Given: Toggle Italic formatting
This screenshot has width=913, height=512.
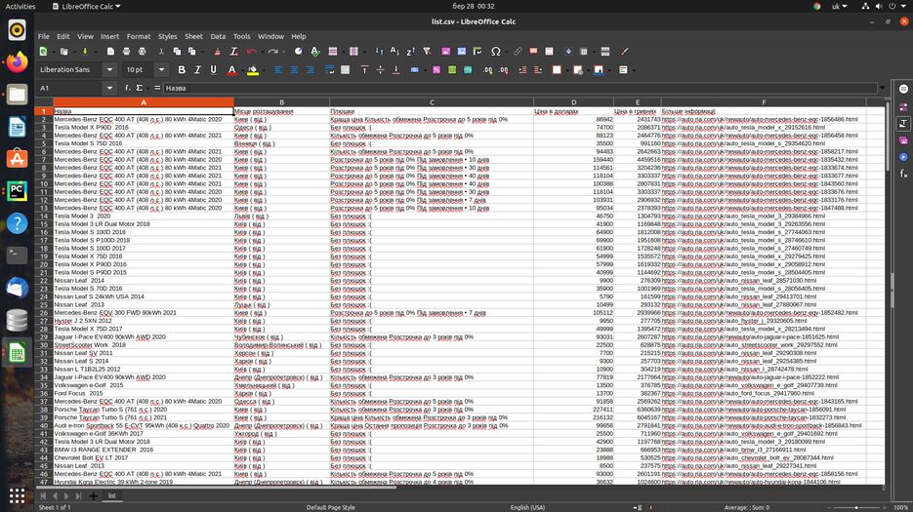Looking at the screenshot, I should (197, 70).
